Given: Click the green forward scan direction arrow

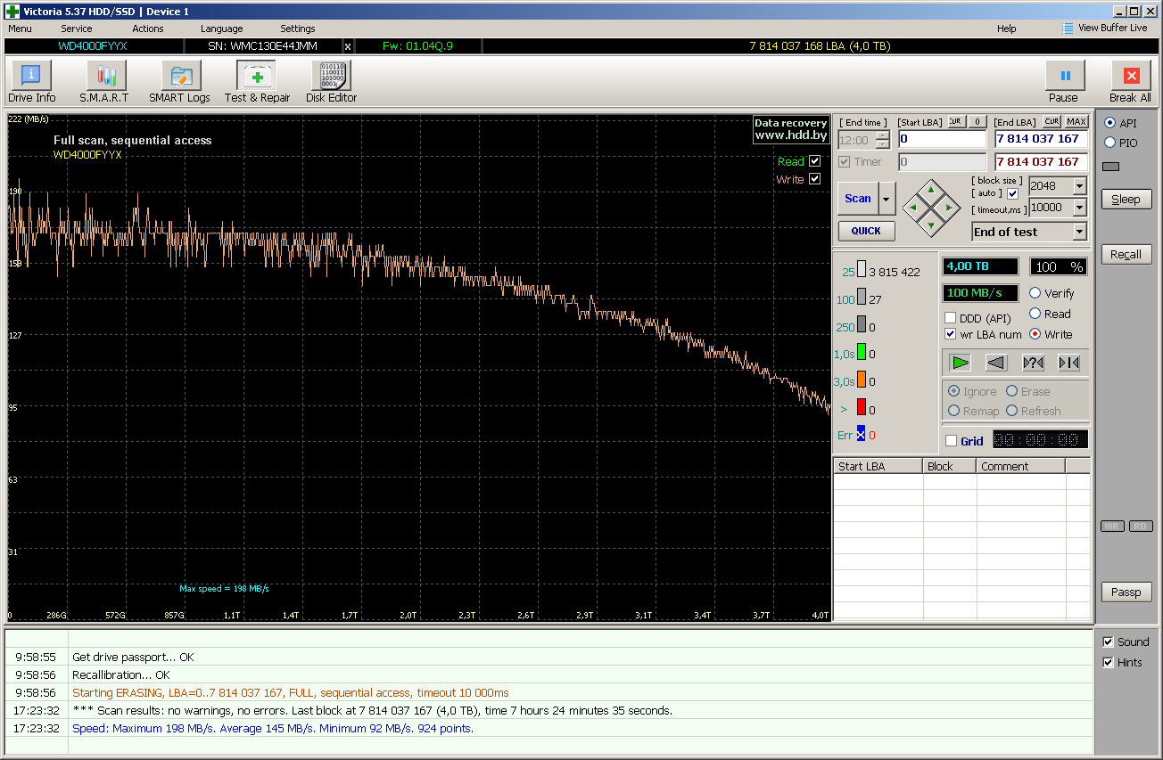Looking at the screenshot, I should (x=960, y=363).
